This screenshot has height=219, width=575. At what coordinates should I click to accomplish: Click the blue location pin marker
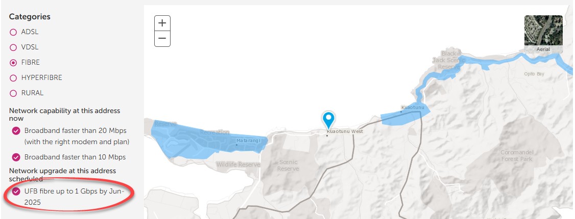click(x=328, y=120)
